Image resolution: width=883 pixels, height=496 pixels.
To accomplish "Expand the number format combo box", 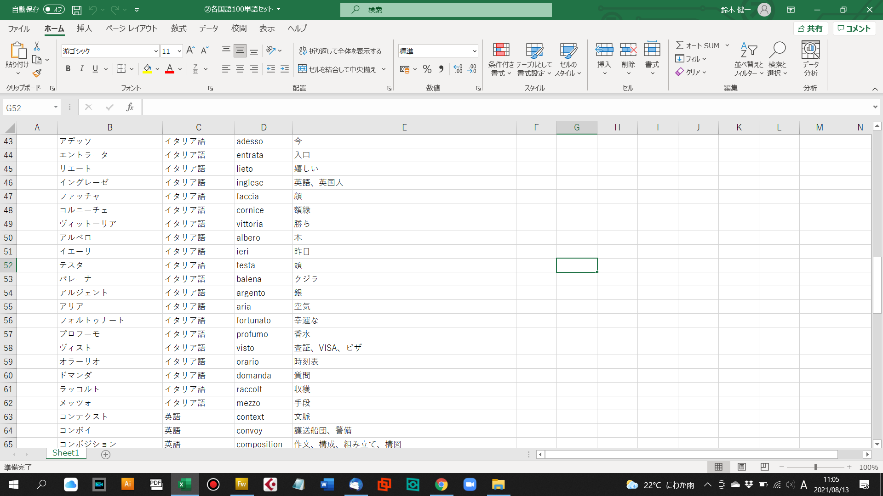I will point(474,51).
